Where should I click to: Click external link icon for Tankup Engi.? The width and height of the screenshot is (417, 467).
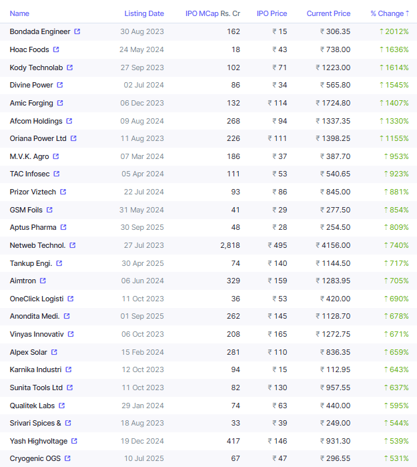(59, 263)
